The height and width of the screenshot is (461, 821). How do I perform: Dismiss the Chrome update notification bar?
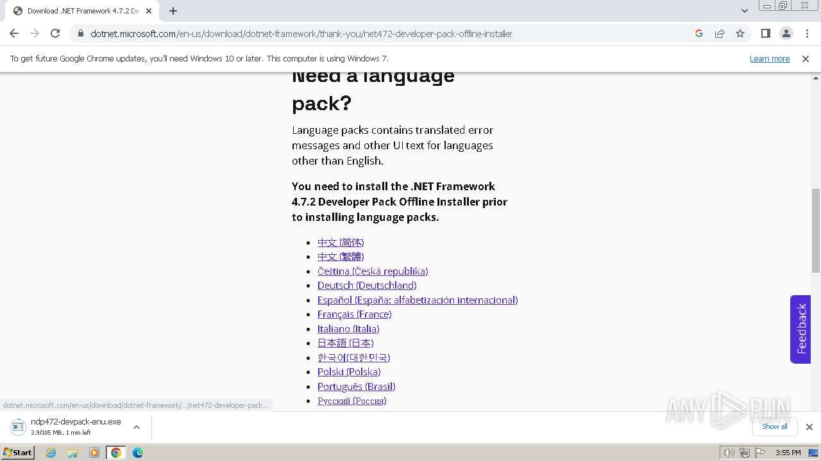[806, 58]
